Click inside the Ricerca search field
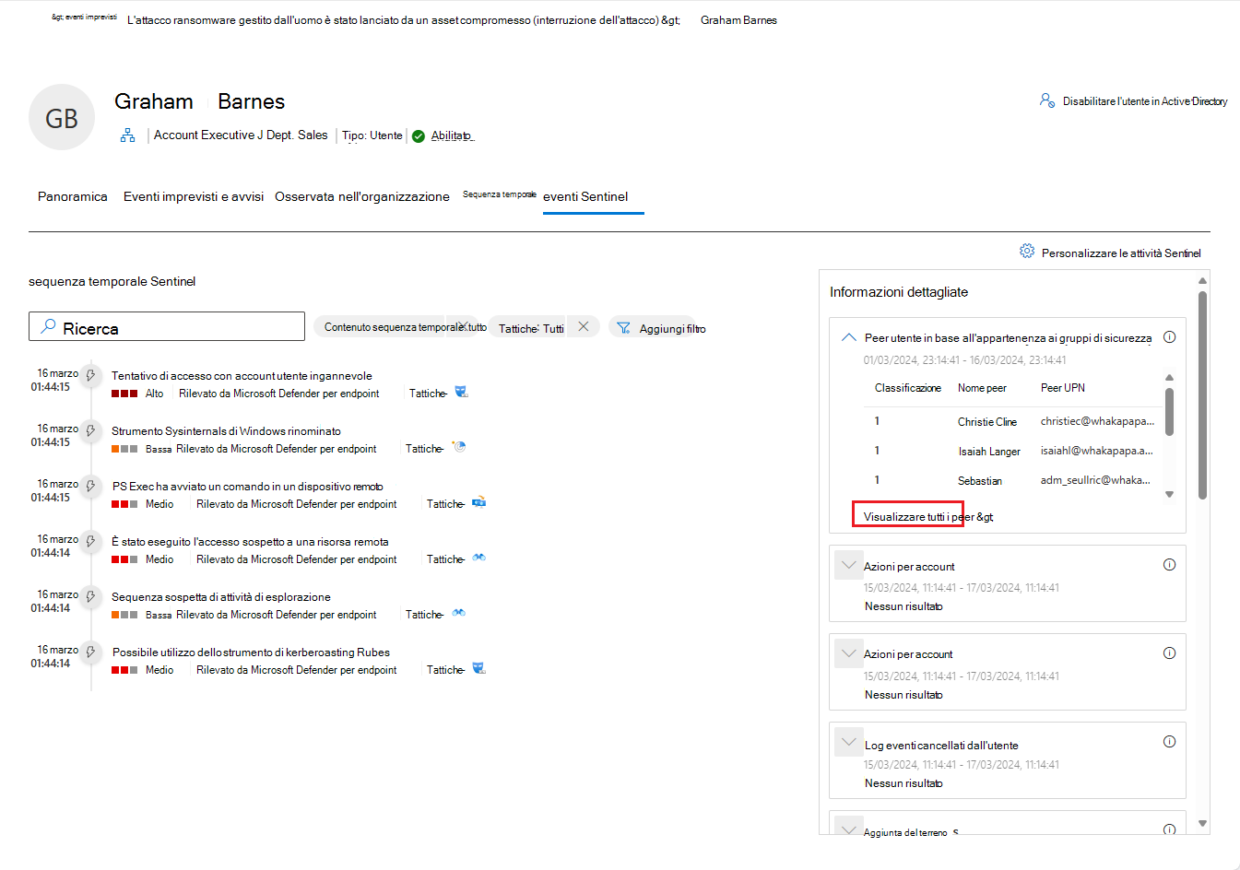This screenshot has width=1240, height=870. click(166, 325)
